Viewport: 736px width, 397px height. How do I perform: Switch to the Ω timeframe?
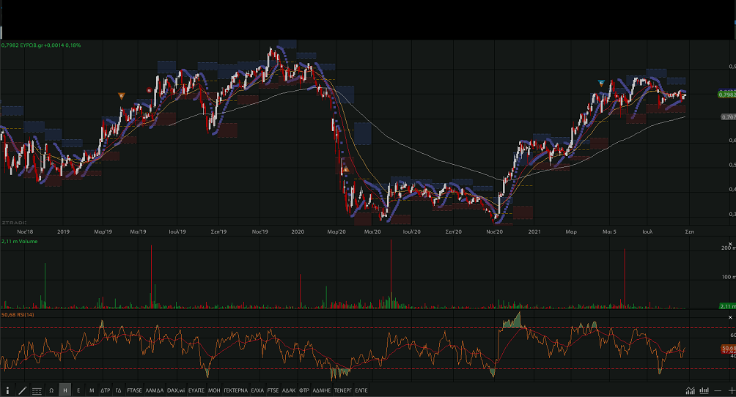tap(51, 390)
